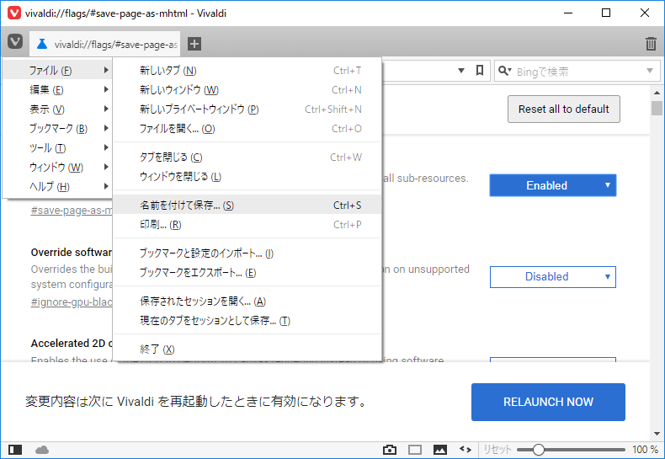Choose ウィンドウを閉じる (L) menu item
665x459 pixels.
247,177
